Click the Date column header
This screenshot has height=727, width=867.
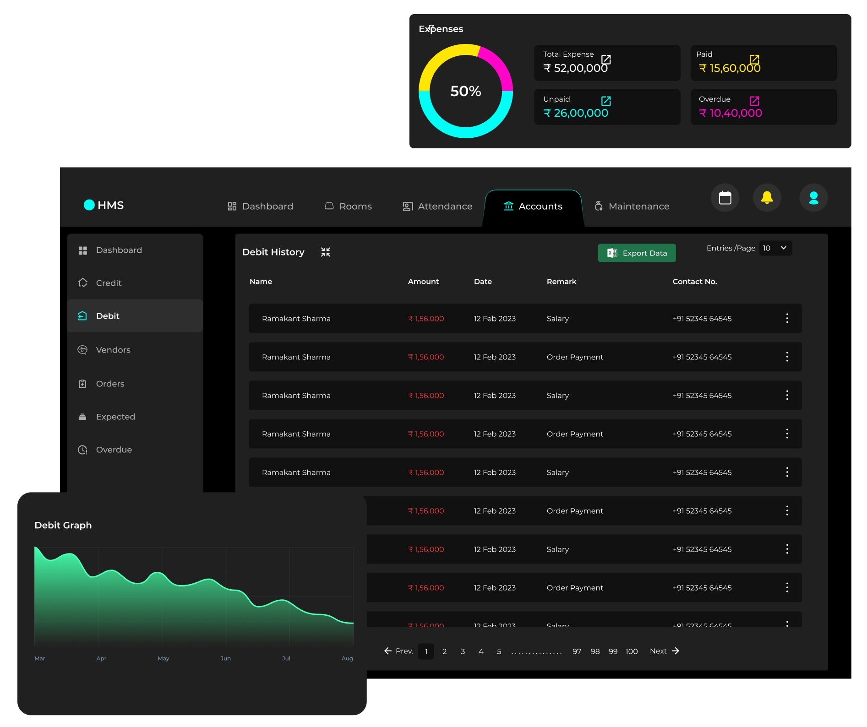point(483,282)
